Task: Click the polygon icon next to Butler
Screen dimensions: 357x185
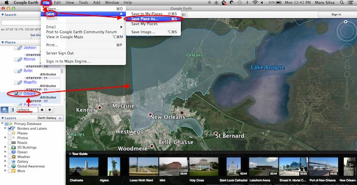Action: tap(20, 71)
